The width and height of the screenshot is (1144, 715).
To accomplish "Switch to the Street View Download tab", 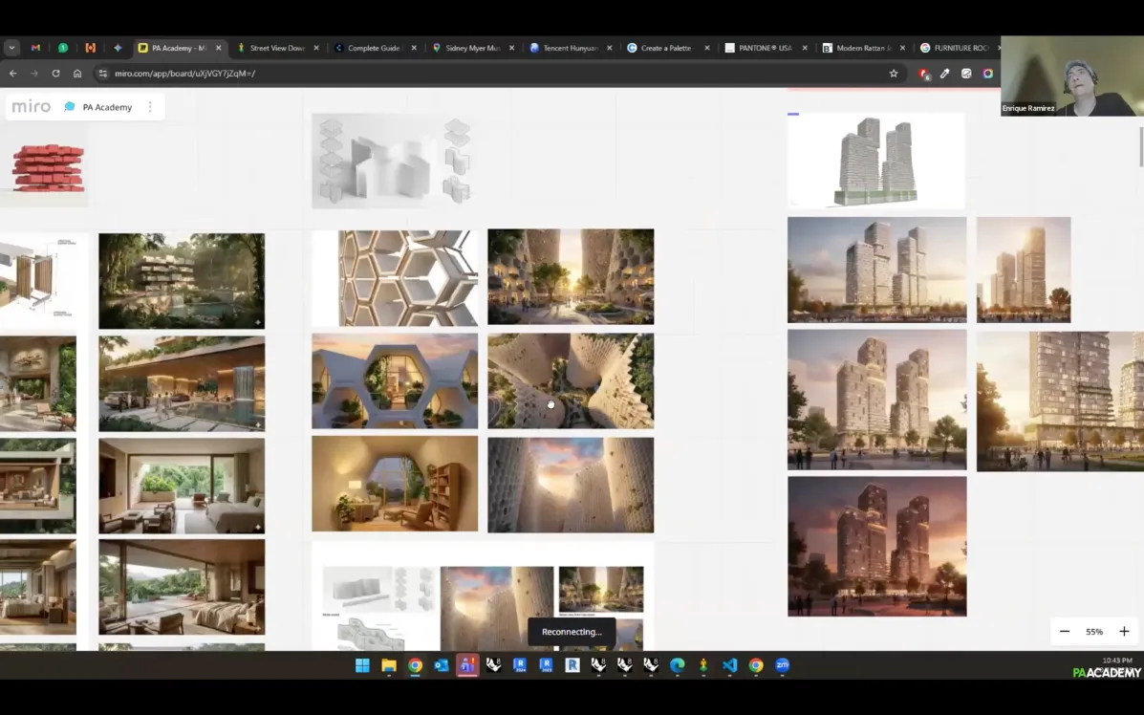I will click(276, 48).
